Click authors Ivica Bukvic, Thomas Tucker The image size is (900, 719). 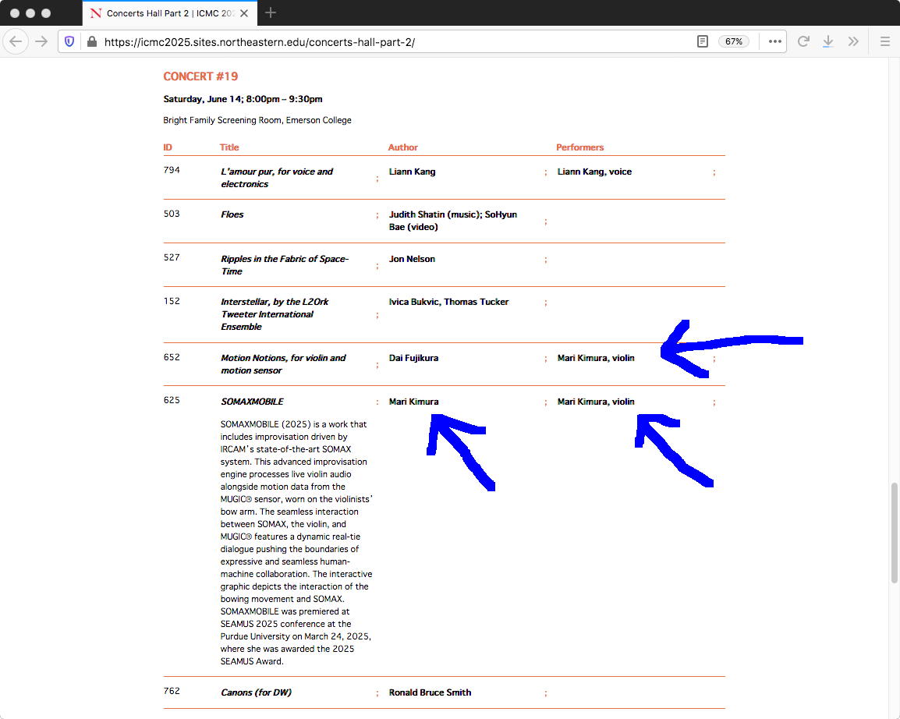(449, 302)
